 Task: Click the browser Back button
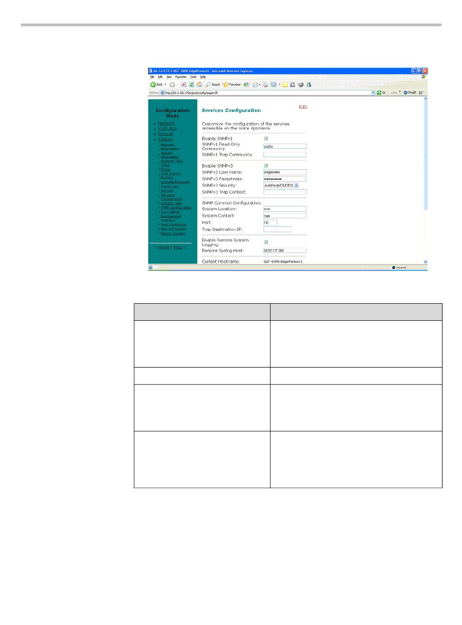pos(156,85)
